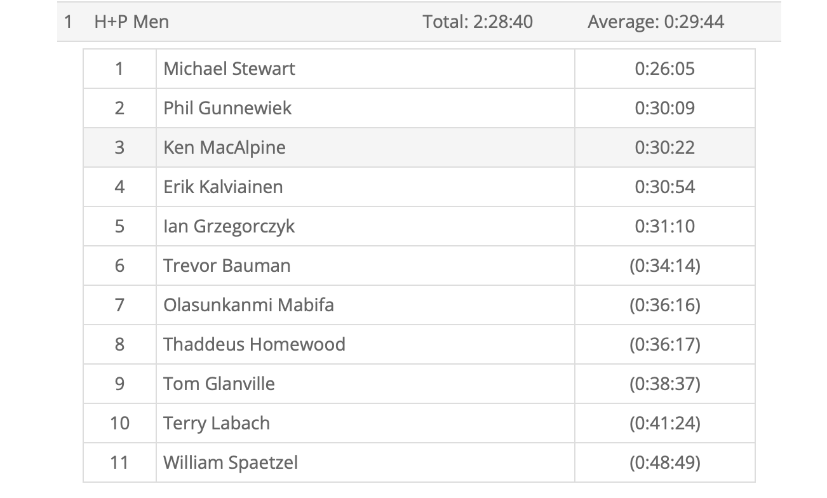Click the team Total 2:28:40 text
This screenshot has height=498, width=827.
478,22
